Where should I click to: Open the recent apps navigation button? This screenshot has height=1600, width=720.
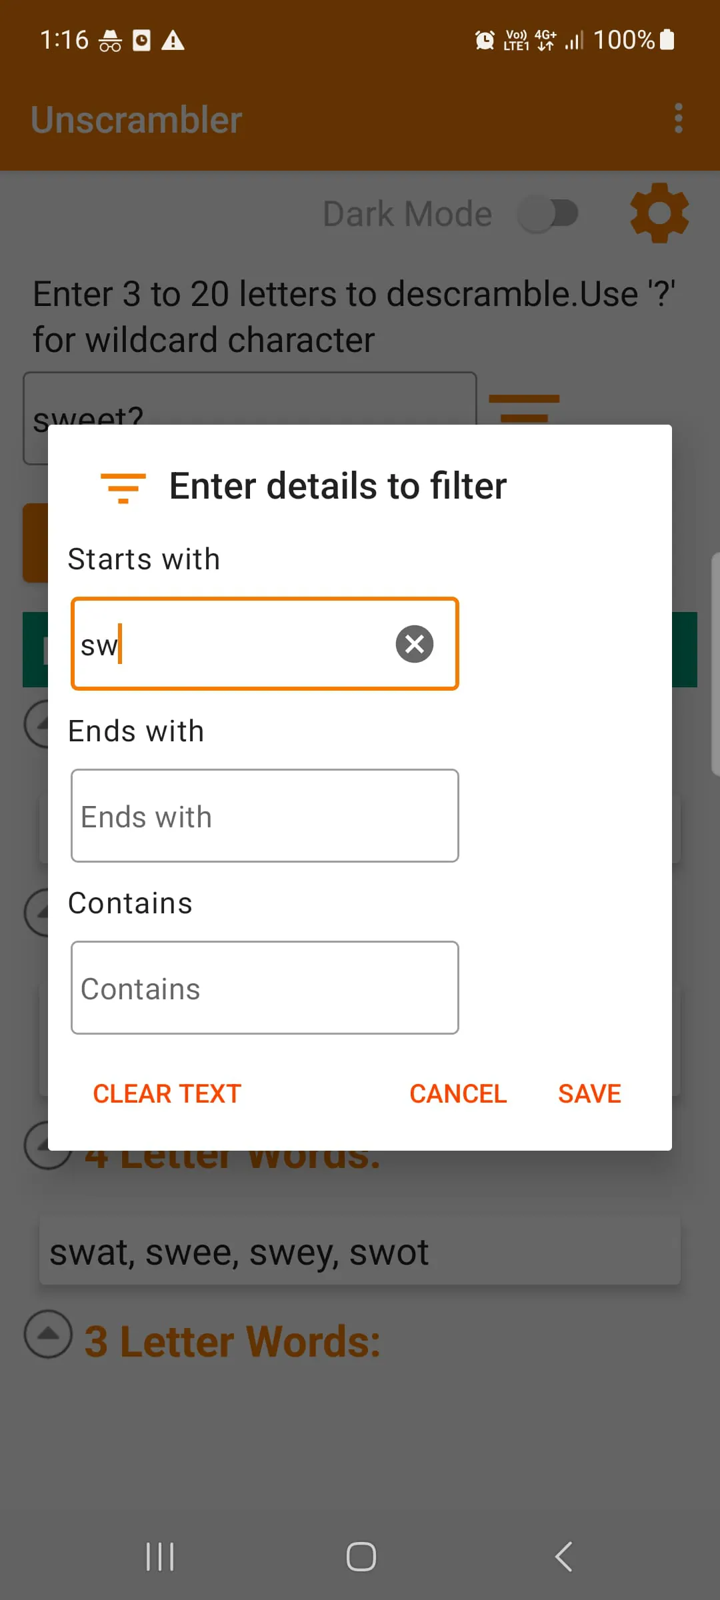click(x=160, y=1557)
